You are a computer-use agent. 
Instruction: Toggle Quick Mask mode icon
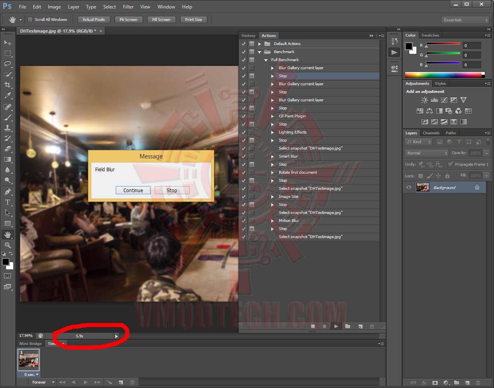pyautogui.click(x=8, y=276)
